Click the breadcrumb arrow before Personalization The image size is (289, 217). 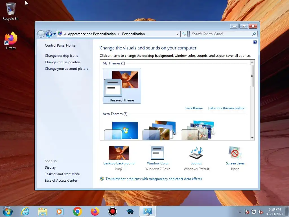tap(119, 34)
